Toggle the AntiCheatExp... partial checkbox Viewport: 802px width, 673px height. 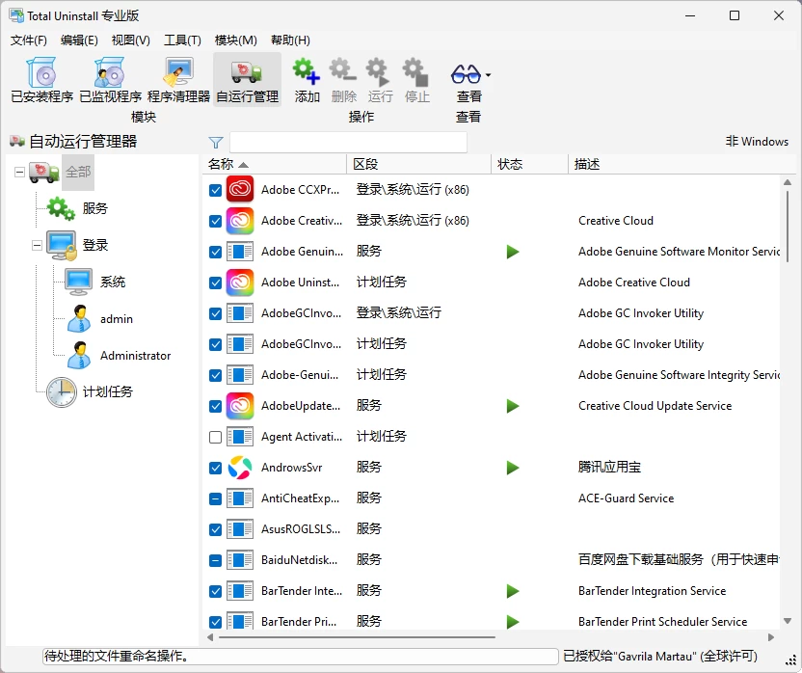215,498
